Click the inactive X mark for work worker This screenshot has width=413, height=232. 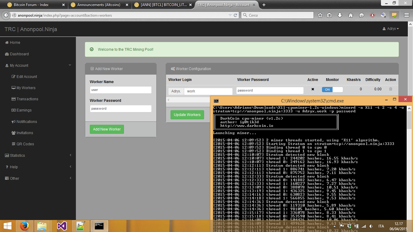click(x=313, y=89)
